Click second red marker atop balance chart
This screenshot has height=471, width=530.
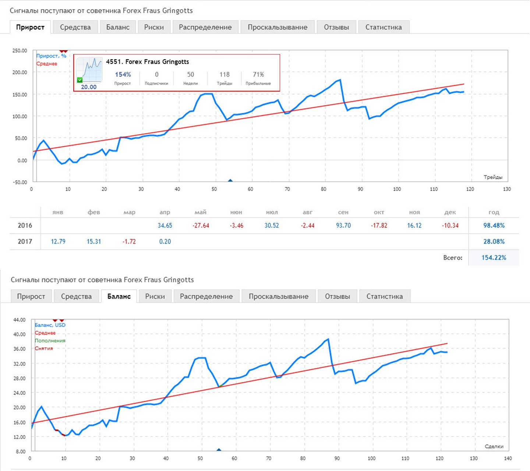point(62,321)
